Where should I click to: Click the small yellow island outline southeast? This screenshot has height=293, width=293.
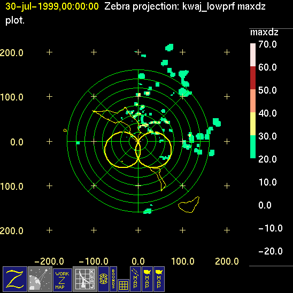point(189,205)
